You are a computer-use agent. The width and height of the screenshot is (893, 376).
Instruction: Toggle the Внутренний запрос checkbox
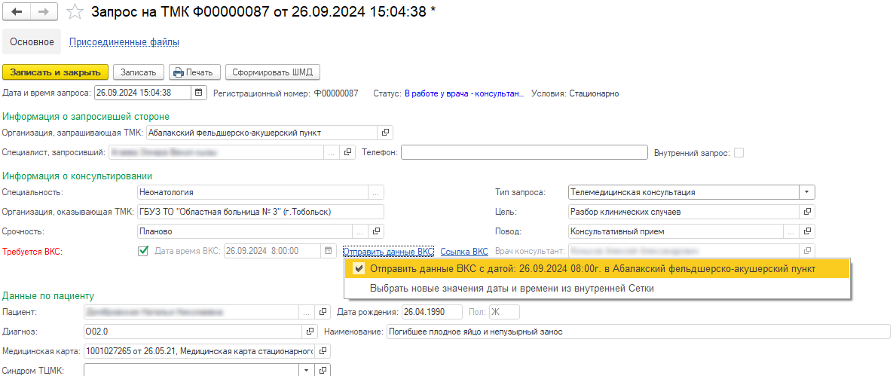(739, 152)
